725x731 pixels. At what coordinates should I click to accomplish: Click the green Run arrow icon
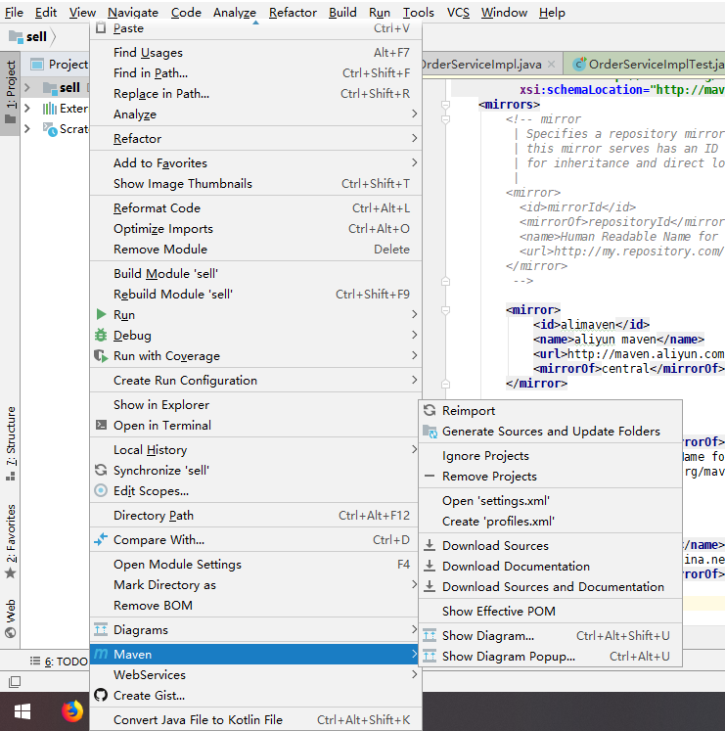coord(100,315)
